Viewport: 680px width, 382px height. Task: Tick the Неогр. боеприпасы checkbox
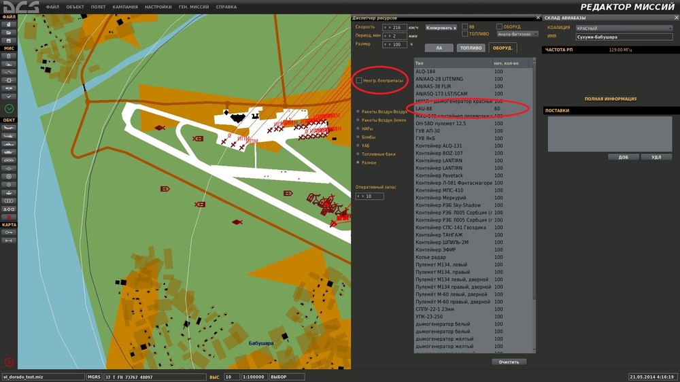[x=359, y=81]
